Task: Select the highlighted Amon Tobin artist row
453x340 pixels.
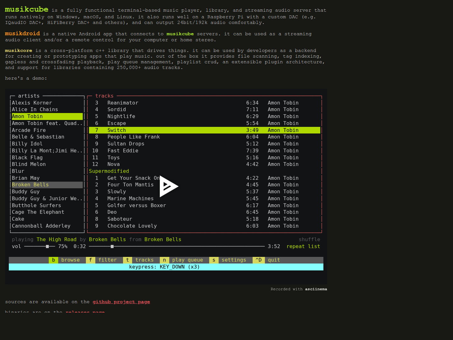Action: (47, 116)
